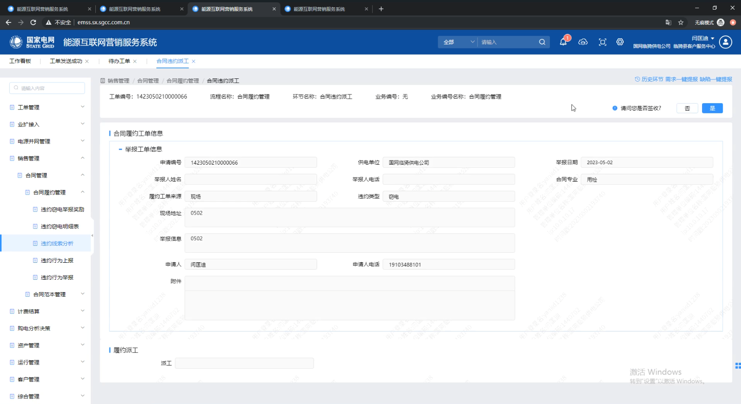This screenshot has width=741, height=404.
Task: Bookmark page using the star icon
Action: pyautogui.click(x=681, y=22)
